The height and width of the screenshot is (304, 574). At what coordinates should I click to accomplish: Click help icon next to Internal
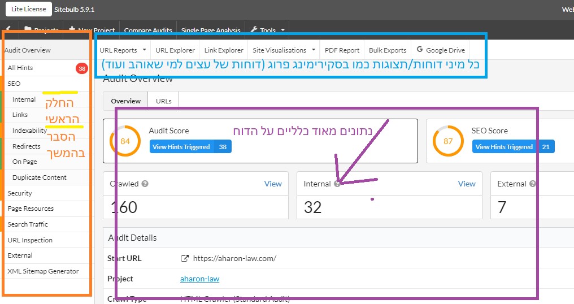pos(337,184)
